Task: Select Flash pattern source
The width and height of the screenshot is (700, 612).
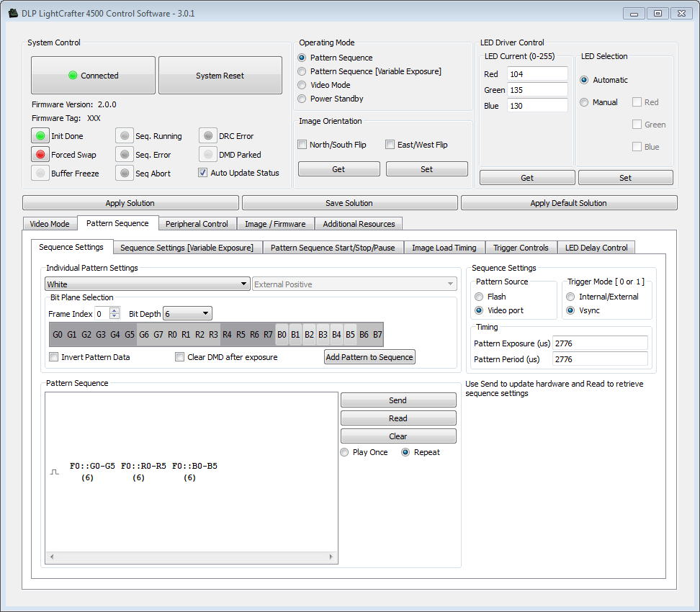Action: [479, 297]
